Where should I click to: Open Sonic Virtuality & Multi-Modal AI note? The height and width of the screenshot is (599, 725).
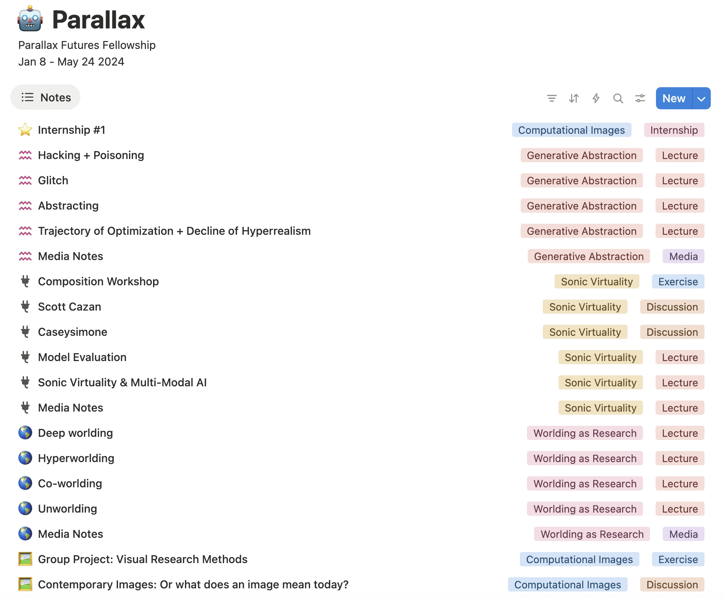122,382
